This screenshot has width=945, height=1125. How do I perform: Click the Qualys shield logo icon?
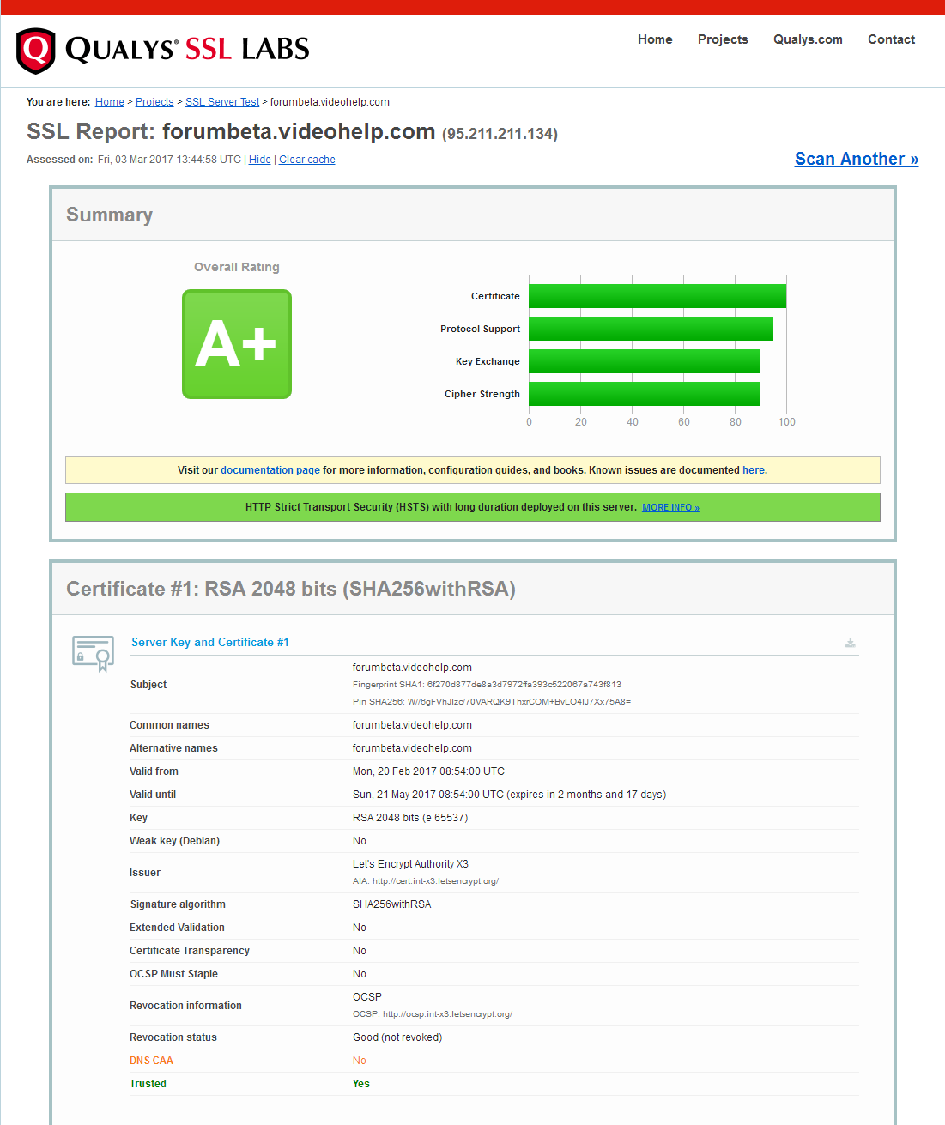click(x=36, y=51)
